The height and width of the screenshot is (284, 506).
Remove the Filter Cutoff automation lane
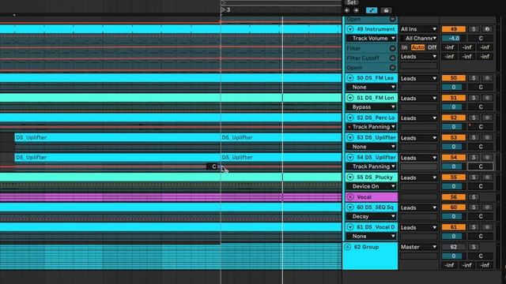pyautogui.click(x=392, y=58)
